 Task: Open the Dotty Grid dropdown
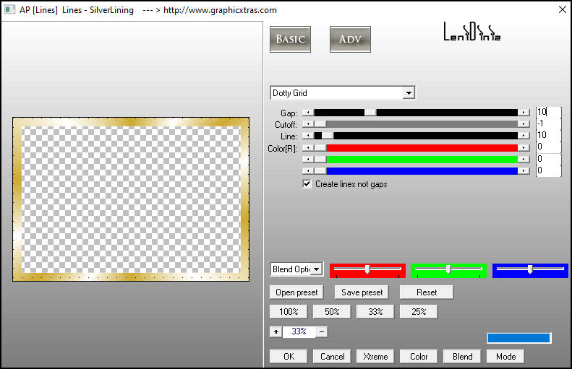(x=409, y=93)
